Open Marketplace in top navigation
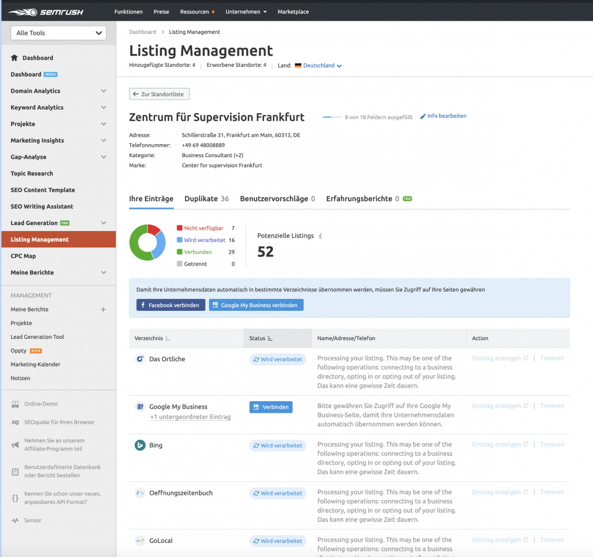Image resolution: width=593 pixels, height=557 pixels. click(x=293, y=12)
